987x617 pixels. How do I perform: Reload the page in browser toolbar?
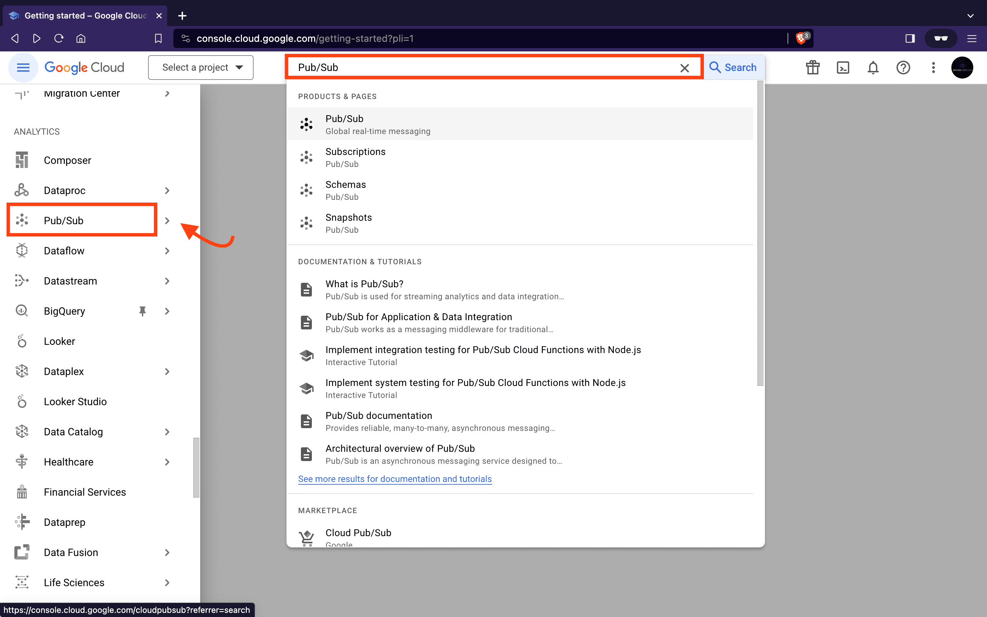(x=59, y=38)
